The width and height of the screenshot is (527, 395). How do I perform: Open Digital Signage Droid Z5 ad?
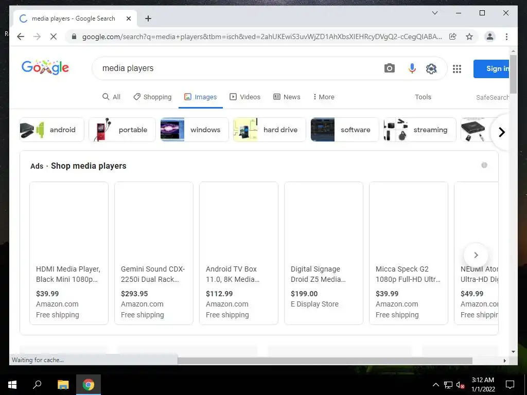[x=324, y=253]
